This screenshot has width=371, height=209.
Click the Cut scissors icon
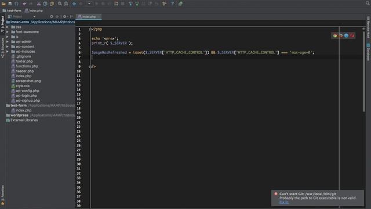[39, 3]
